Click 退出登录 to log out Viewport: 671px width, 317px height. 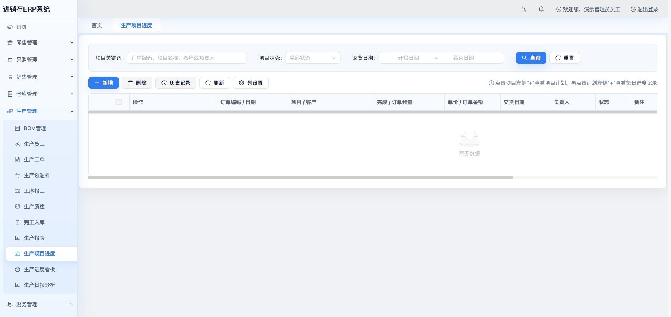tap(645, 9)
